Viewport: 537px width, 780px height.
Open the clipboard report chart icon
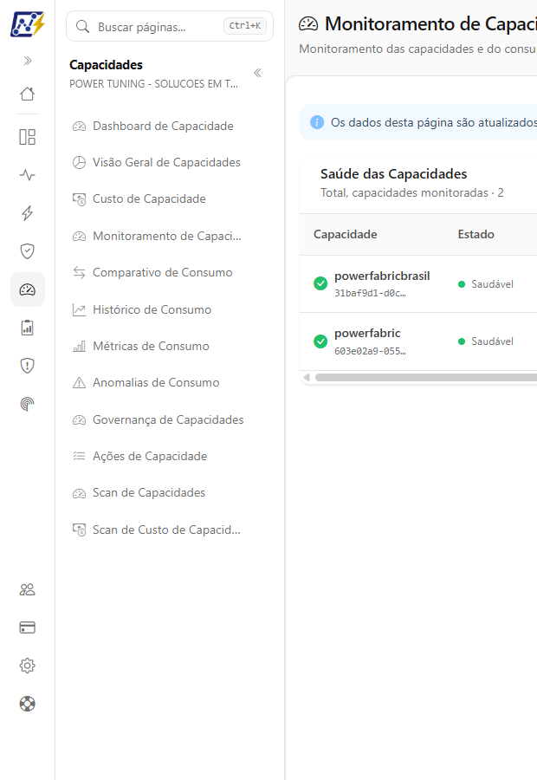pyautogui.click(x=28, y=328)
